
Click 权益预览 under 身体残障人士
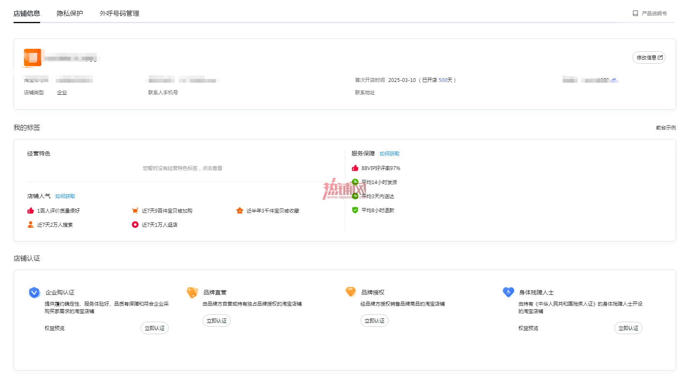[528, 328]
